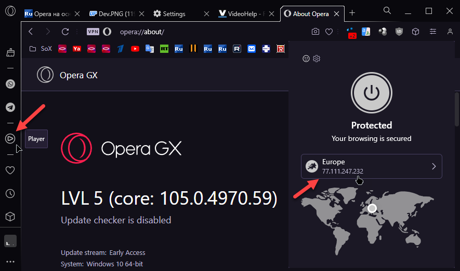Open the profile account icon
Screen dimensions: 460x271
[x=450, y=32]
